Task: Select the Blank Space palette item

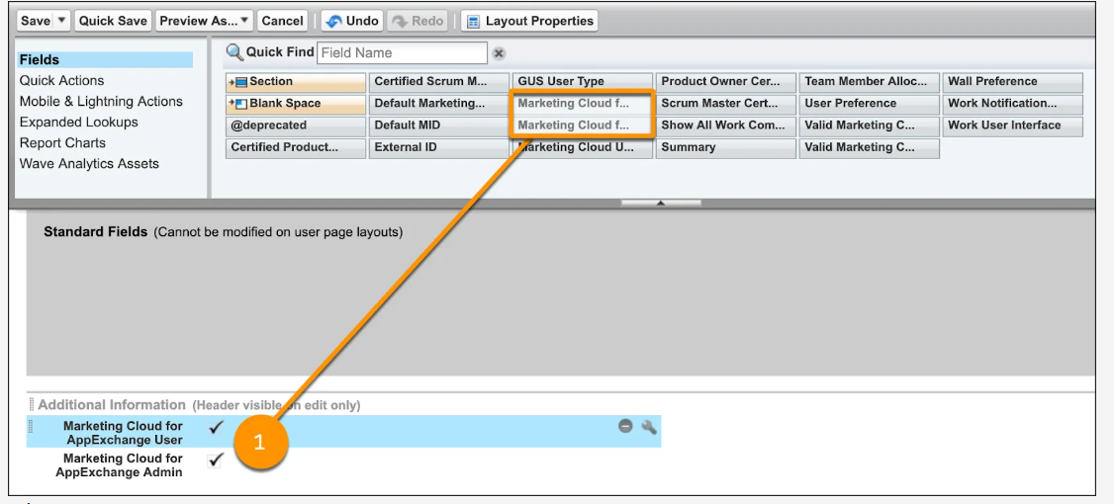Action: (x=296, y=104)
